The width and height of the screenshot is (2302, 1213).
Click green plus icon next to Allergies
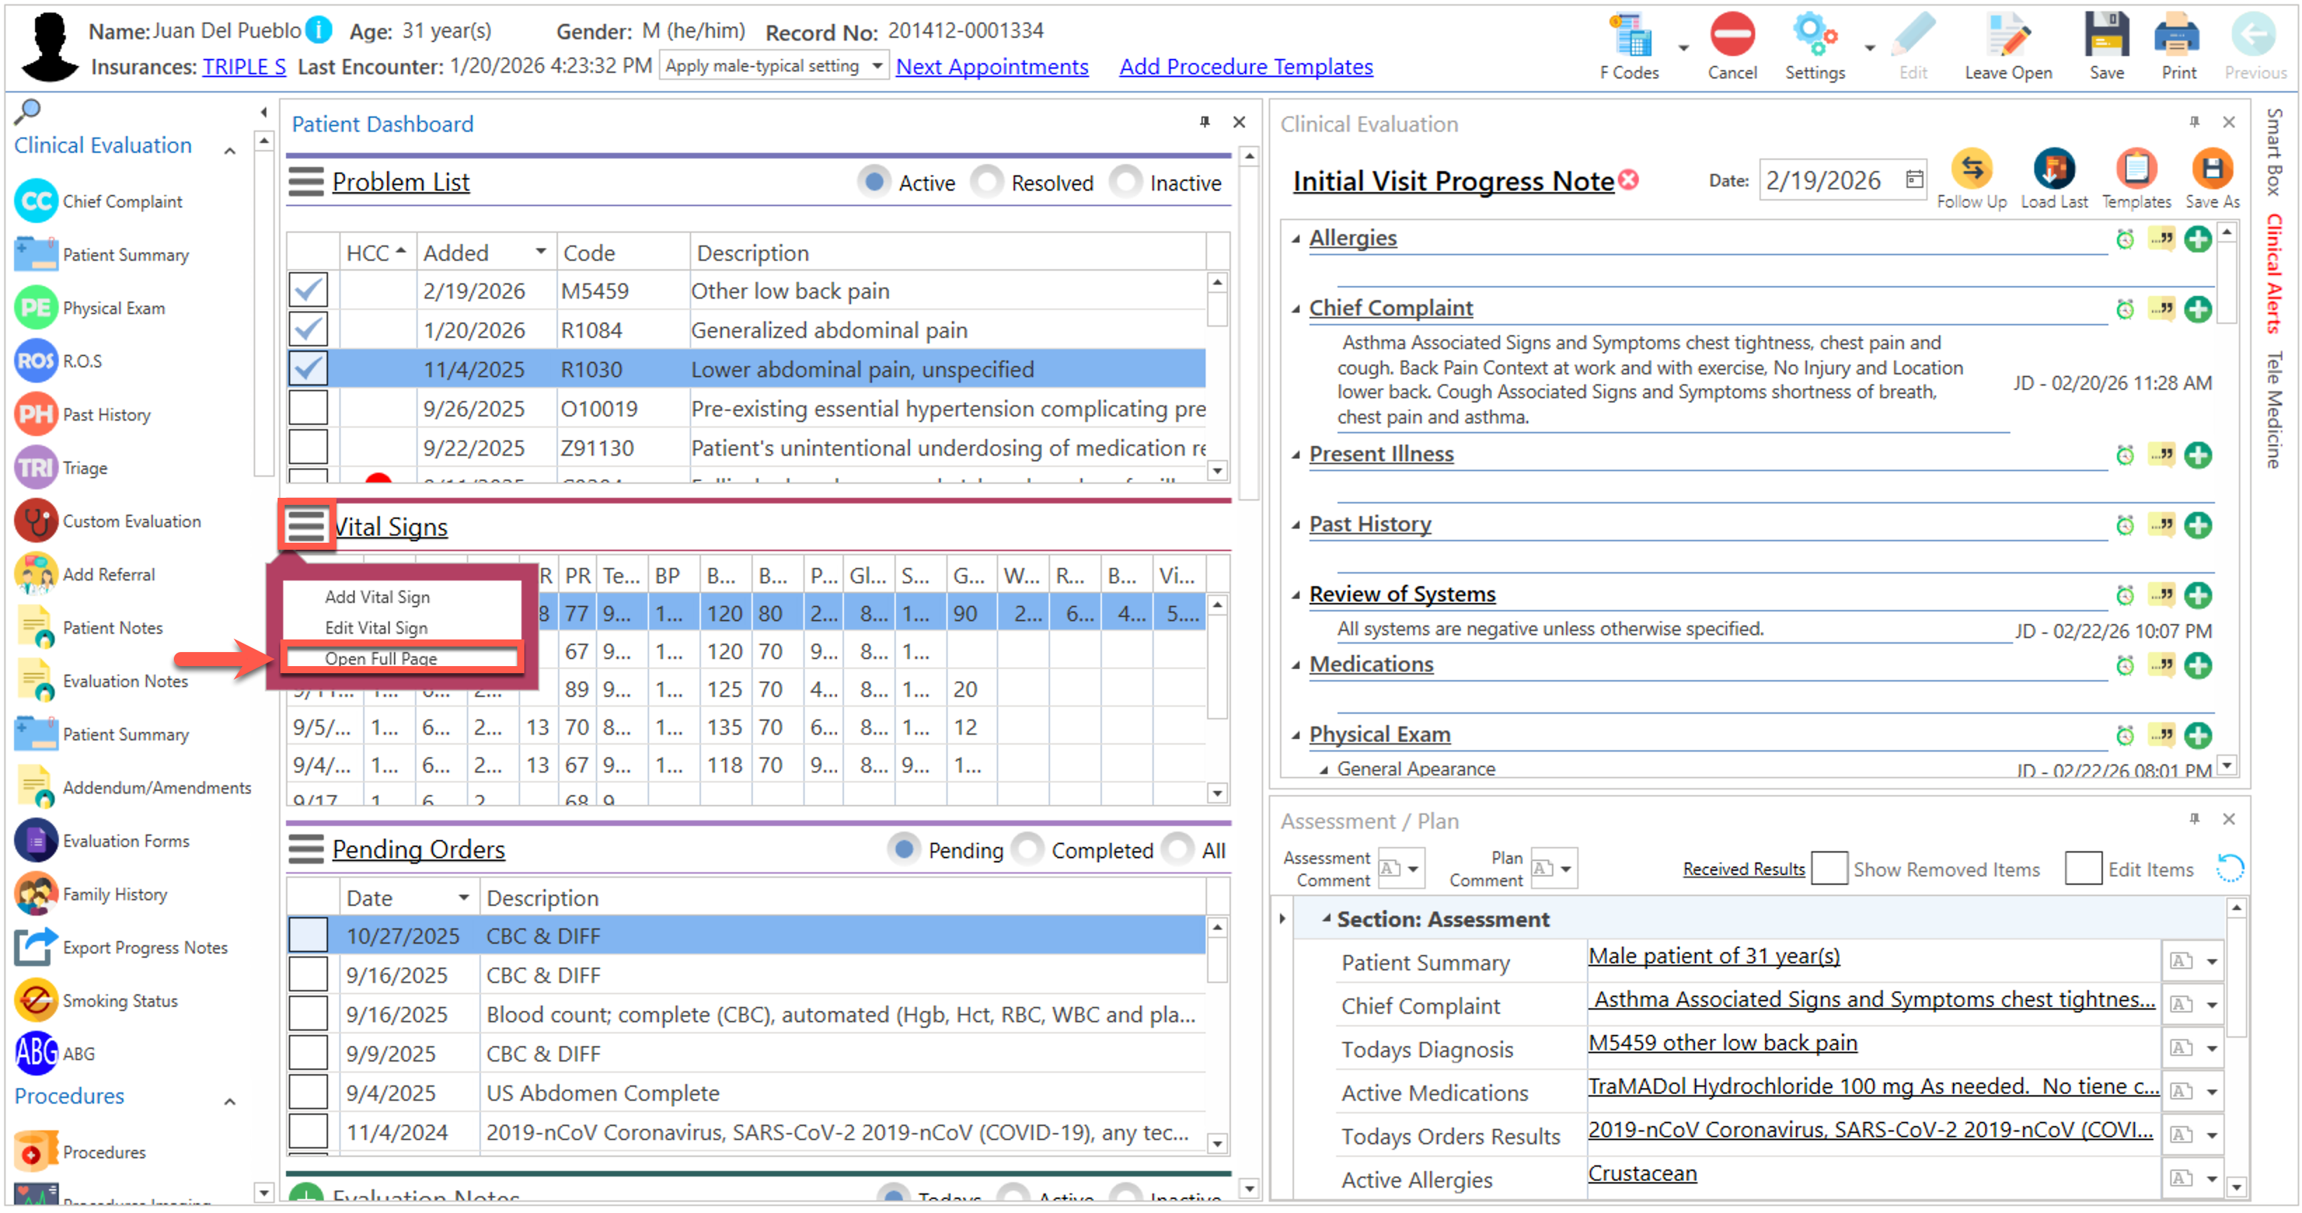pyautogui.click(x=2197, y=238)
